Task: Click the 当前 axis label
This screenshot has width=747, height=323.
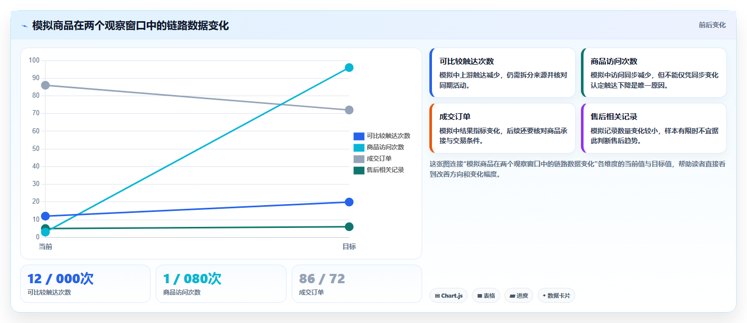Action: pyautogui.click(x=46, y=247)
